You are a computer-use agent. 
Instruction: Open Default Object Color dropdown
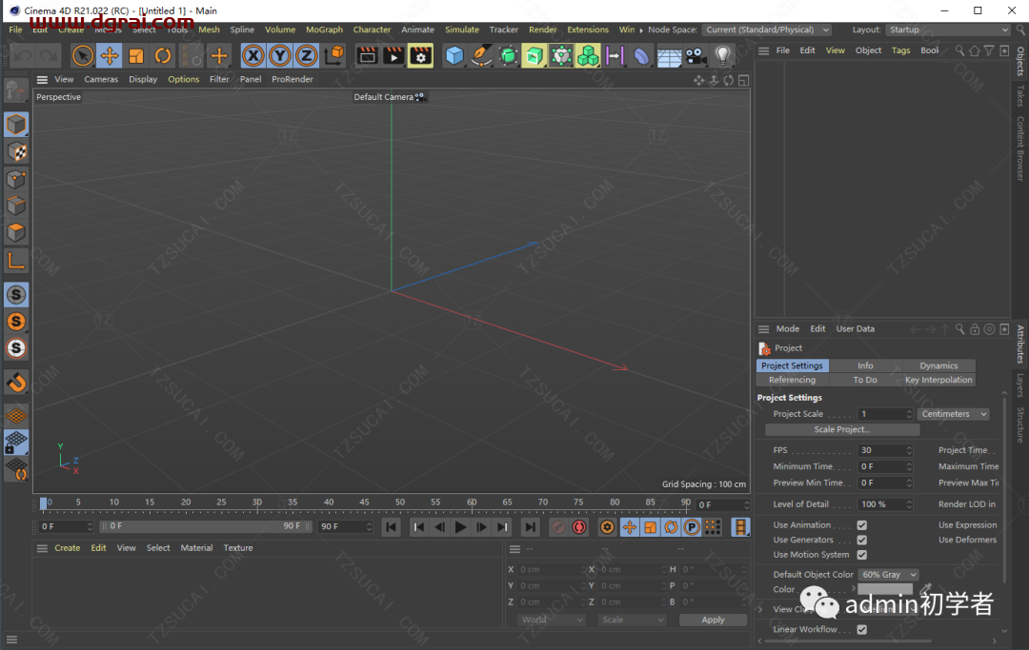tap(889, 575)
